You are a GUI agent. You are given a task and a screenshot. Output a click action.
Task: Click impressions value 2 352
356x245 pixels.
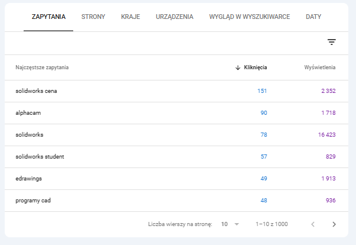pos(328,91)
